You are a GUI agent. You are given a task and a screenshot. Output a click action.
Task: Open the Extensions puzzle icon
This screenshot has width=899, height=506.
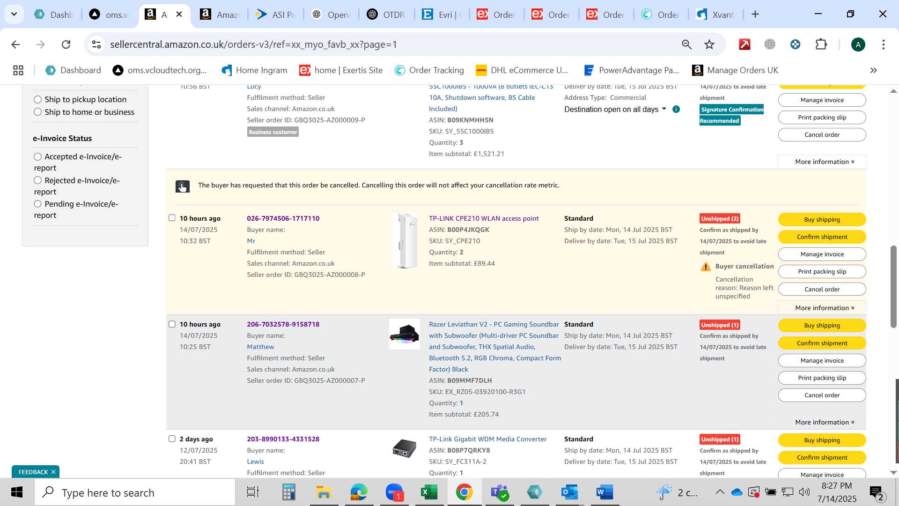click(x=821, y=45)
